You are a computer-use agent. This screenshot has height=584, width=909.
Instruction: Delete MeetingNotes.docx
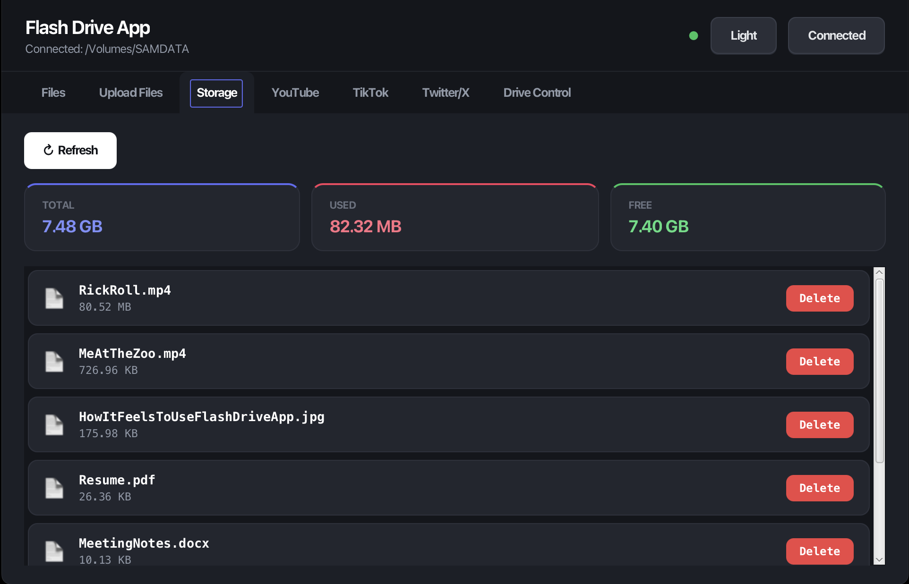click(x=820, y=551)
